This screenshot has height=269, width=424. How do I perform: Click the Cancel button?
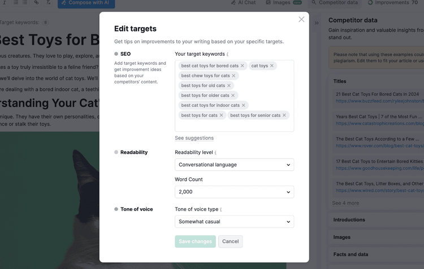pyautogui.click(x=231, y=241)
